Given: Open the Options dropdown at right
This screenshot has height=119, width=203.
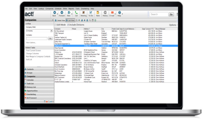Looking at the screenshot, I should coord(173,25).
